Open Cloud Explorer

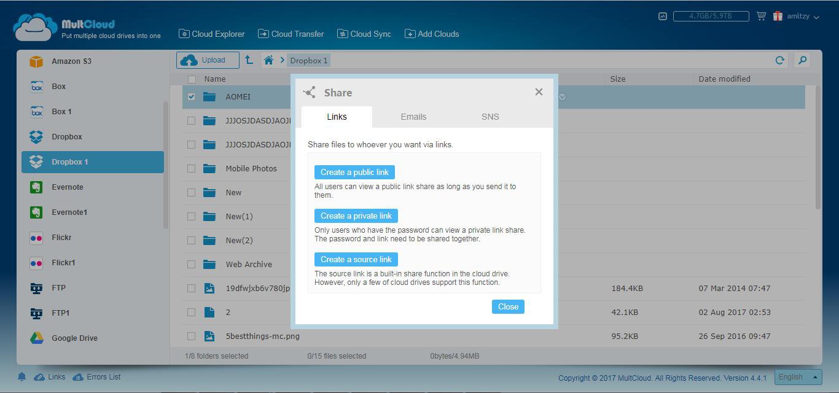tap(212, 34)
